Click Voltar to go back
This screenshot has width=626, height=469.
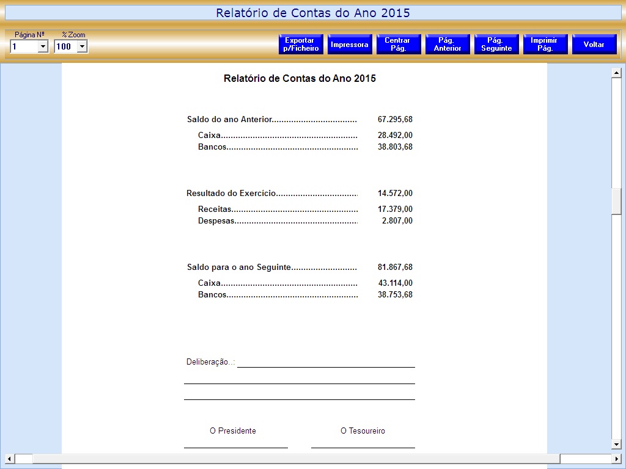pos(594,45)
